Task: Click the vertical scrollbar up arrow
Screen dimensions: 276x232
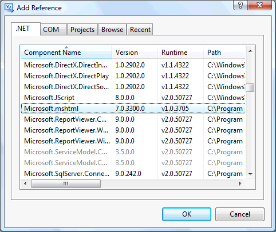Action: (250, 51)
